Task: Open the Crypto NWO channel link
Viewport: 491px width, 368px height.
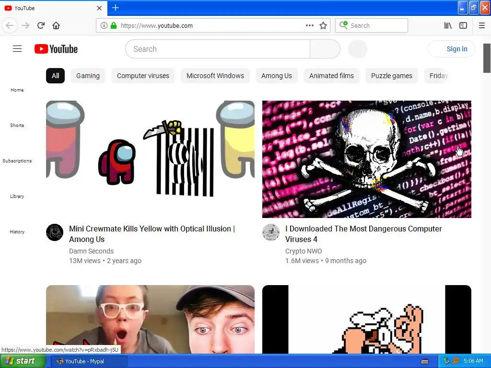Action: coord(304,251)
